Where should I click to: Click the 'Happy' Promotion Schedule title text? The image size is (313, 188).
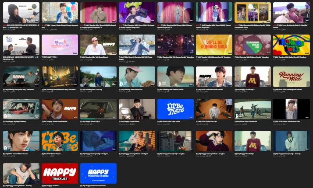pyautogui.click(x=93, y=186)
